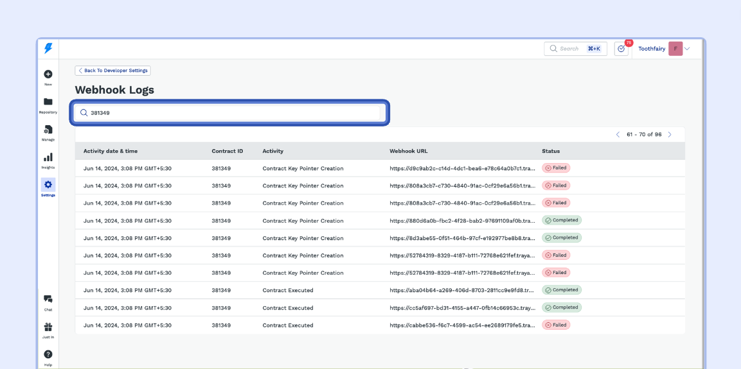
Task: Click the lightning bolt app logo
Action: [48, 49]
